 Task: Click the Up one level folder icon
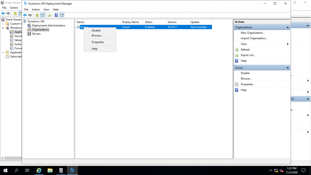point(37,15)
